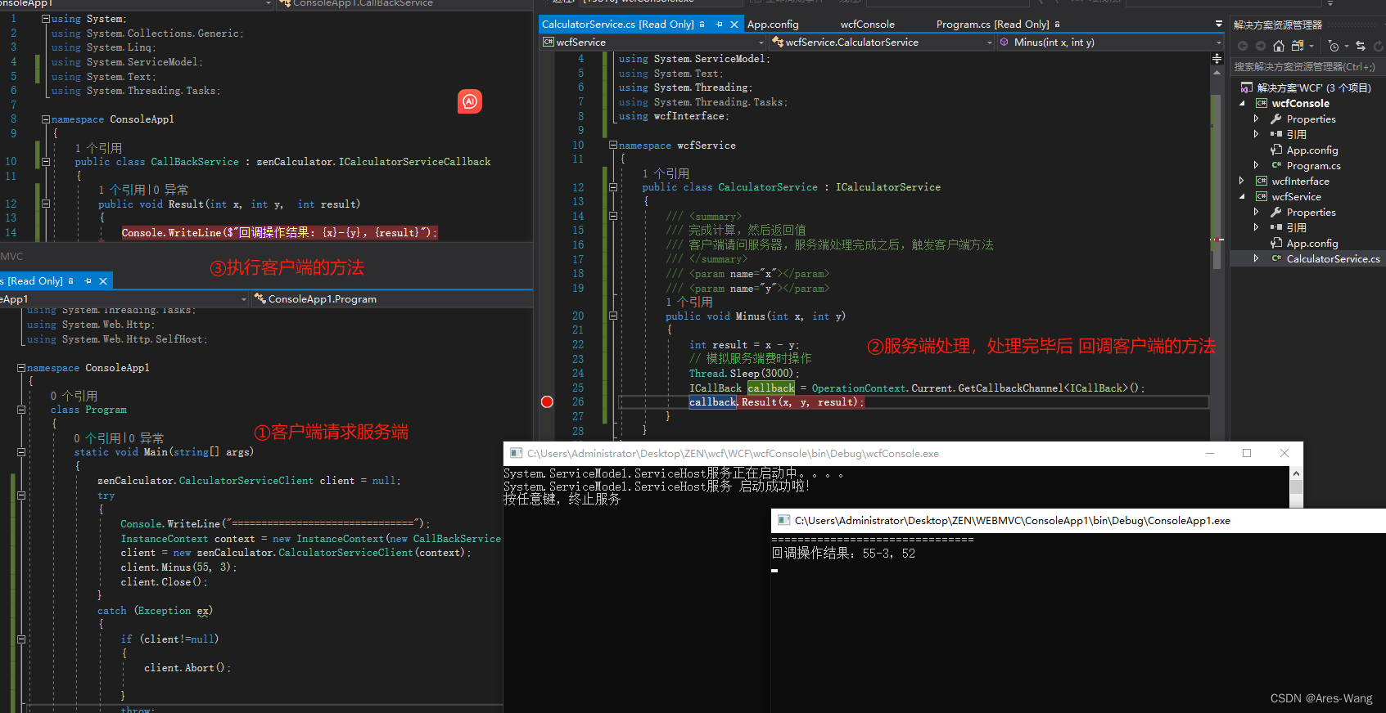
Task: Click Sync with Active Document icon
Action: pos(1361,46)
